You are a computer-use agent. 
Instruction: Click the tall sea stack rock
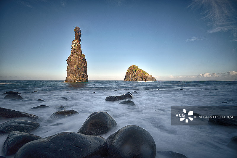coord(77,61)
